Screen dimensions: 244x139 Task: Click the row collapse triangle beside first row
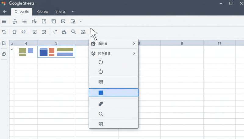click(12, 49)
